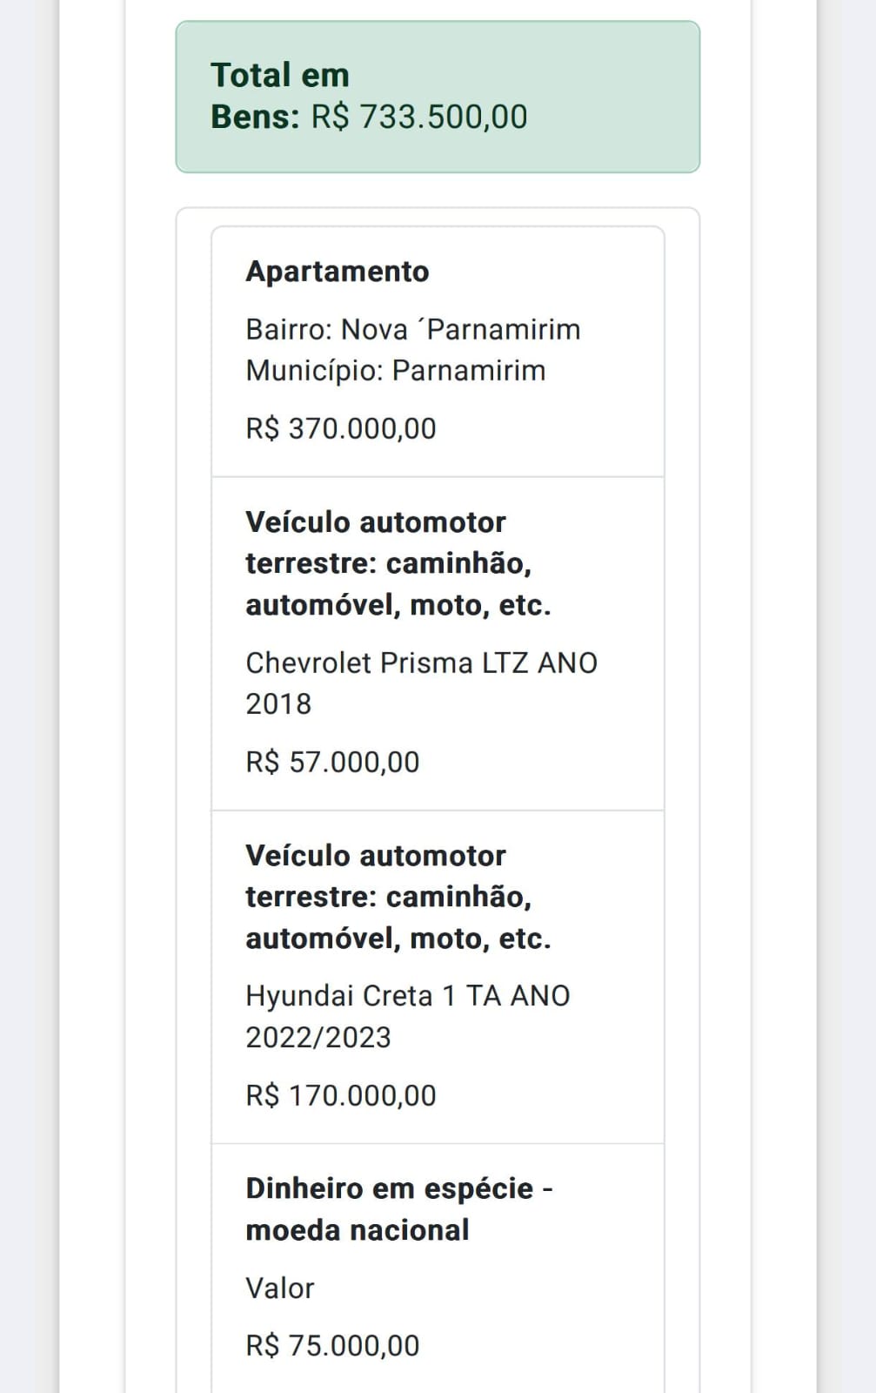The height and width of the screenshot is (1393, 876).
Task: Click the "automóvel, moto, etc." line above Hyundai
Action: (398, 939)
